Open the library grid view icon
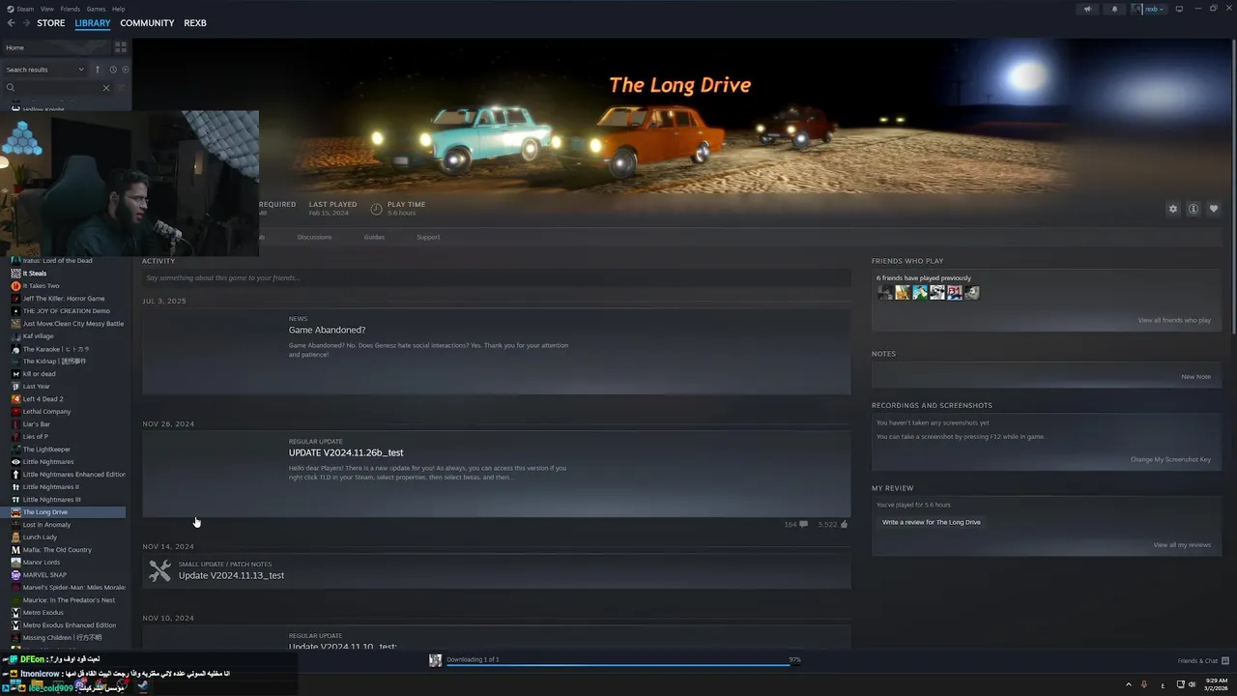 point(121,46)
